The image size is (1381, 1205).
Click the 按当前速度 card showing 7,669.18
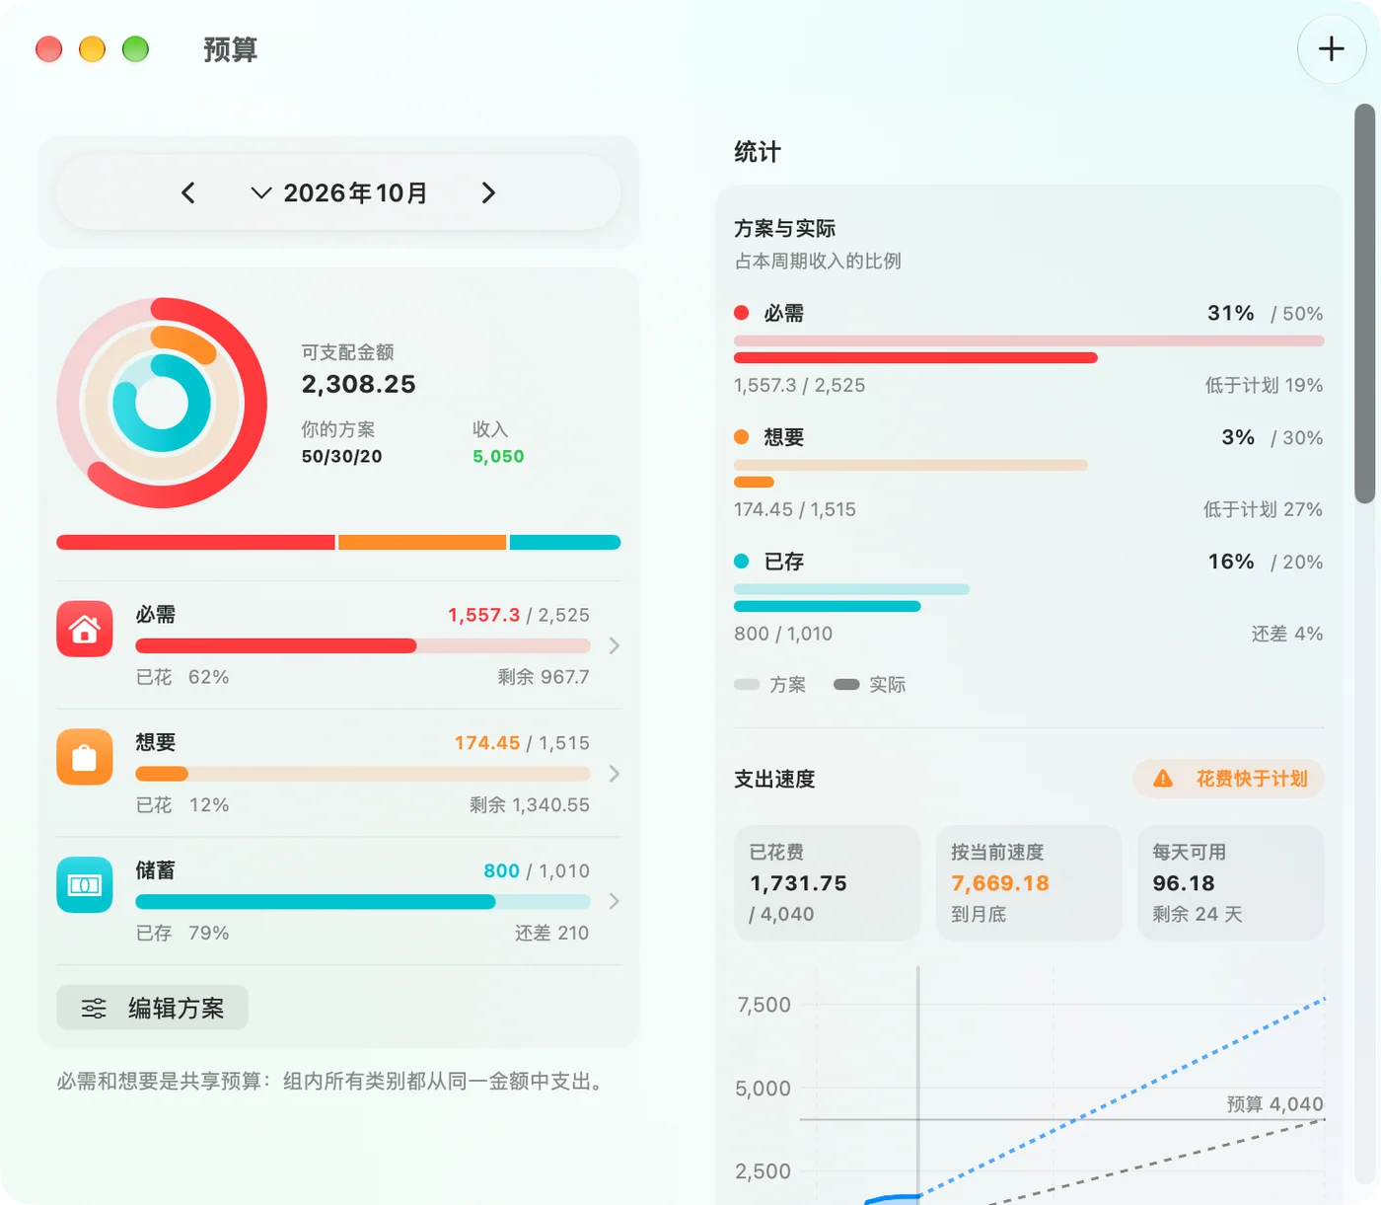point(1029,882)
